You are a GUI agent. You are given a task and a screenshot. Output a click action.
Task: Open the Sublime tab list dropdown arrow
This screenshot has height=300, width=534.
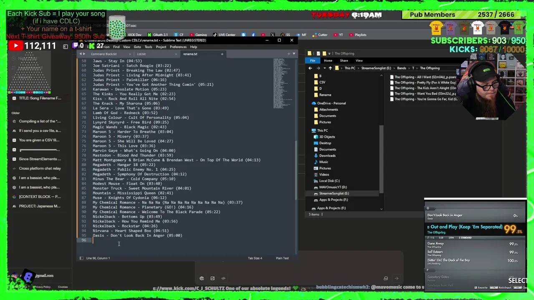pos(294,54)
